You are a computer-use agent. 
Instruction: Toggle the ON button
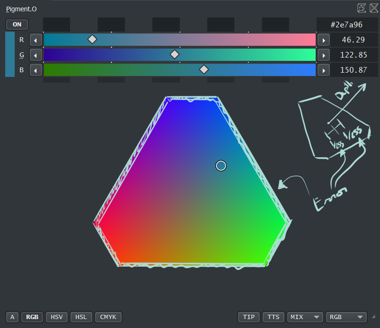(17, 25)
